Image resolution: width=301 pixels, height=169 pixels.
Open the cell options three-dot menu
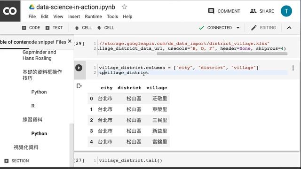tap(293, 68)
